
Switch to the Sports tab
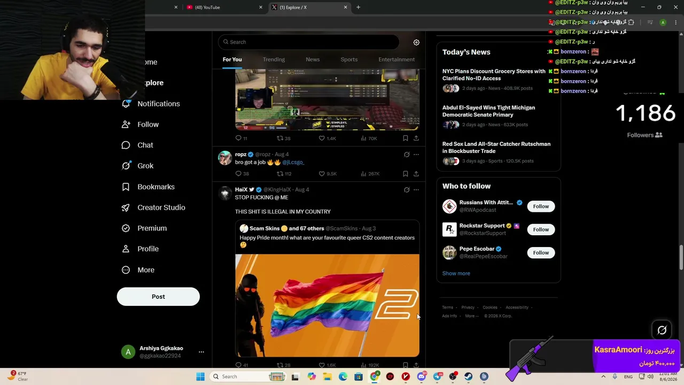(x=349, y=59)
